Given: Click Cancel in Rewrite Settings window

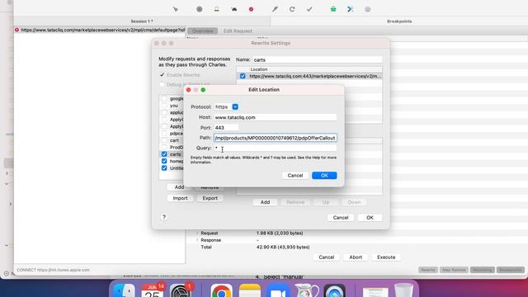Looking at the screenshot, I should click(x=341, y=218).
